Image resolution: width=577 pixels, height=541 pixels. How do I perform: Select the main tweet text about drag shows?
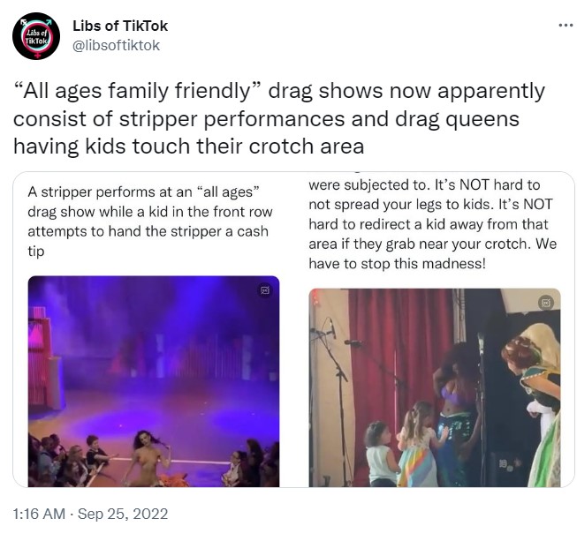point(279,118)
